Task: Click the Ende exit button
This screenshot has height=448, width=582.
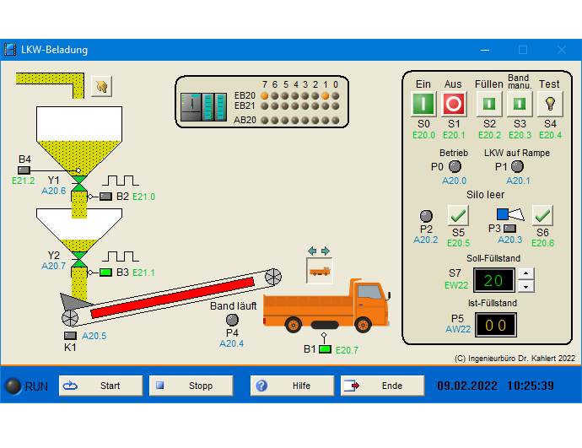Action: click(383, 386)
